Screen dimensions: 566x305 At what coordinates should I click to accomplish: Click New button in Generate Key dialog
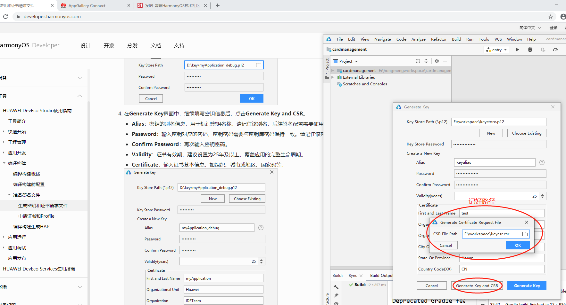491,133
